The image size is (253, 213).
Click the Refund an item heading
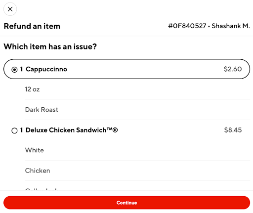pos(32,26)
